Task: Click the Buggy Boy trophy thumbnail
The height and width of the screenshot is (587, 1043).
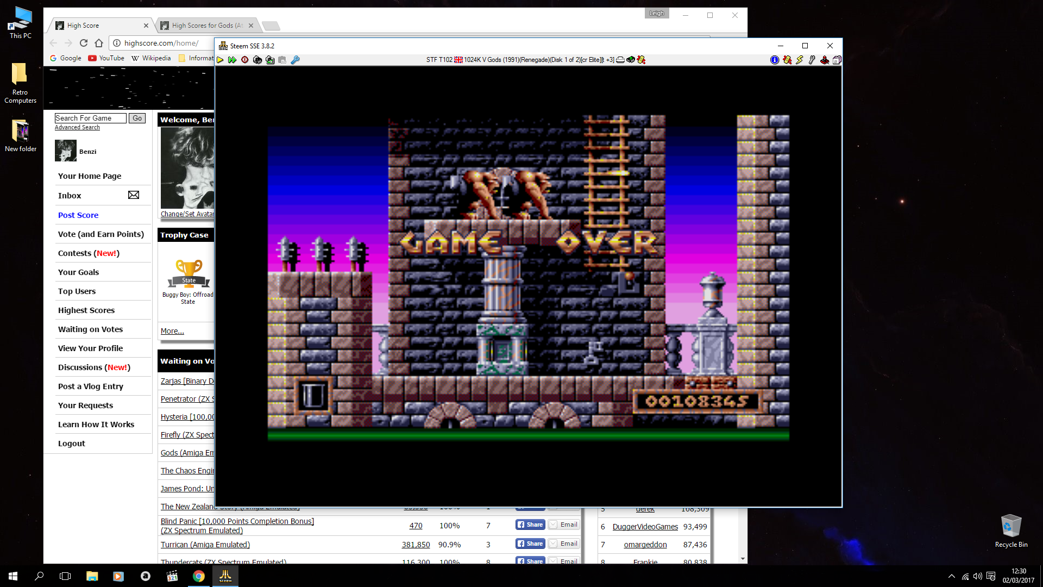Action: tap(189, 274)
